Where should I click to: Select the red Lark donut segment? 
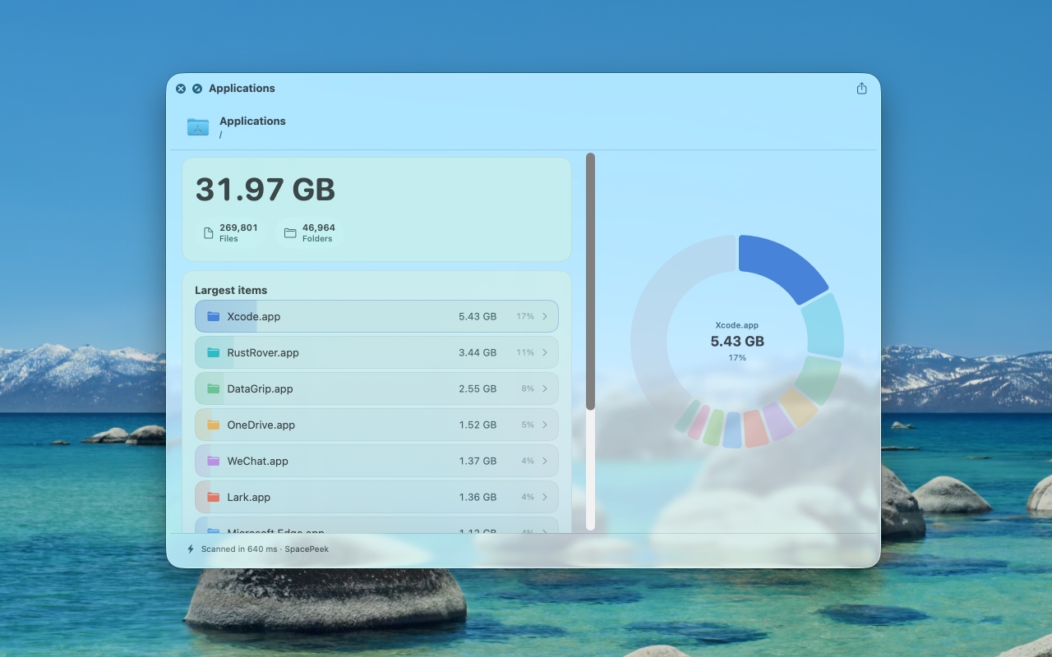click(756, 429)
